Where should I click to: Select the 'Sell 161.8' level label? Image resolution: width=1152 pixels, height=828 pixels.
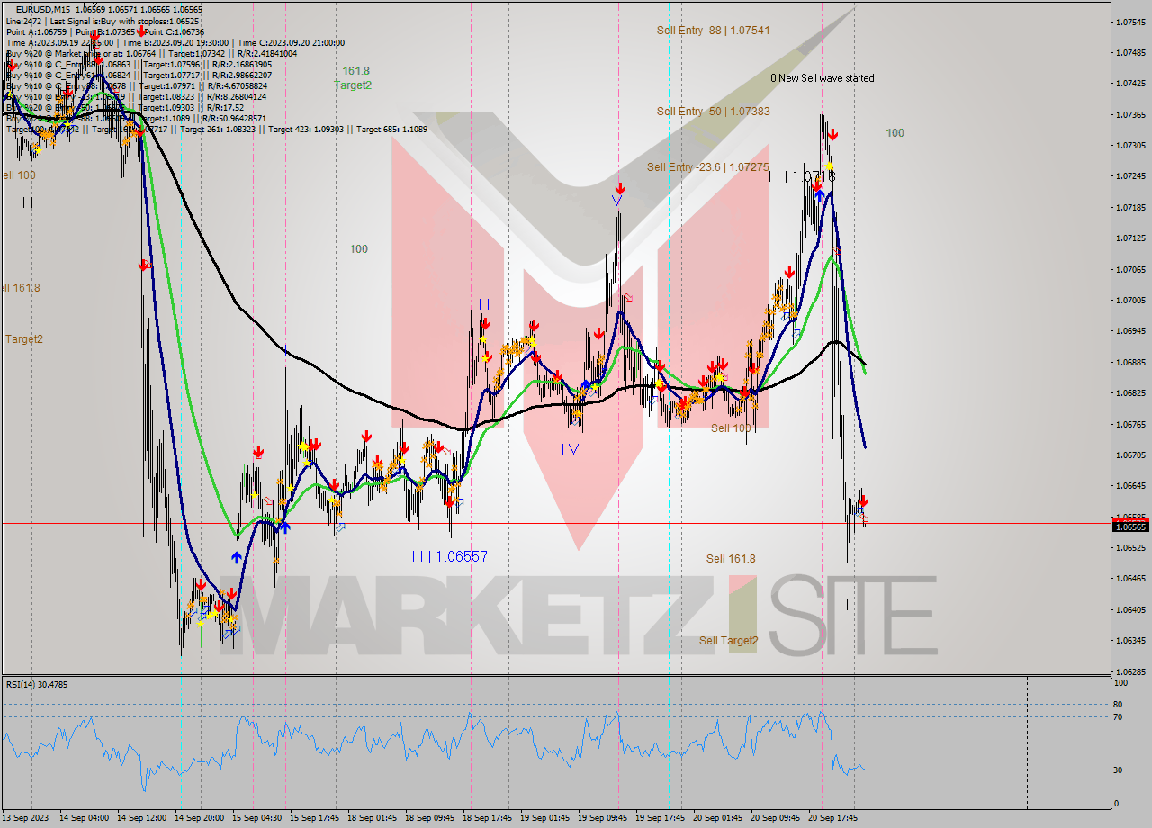tap(731, 559)
